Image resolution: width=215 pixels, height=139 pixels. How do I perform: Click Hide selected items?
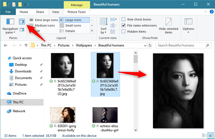(x=169, y=26)
